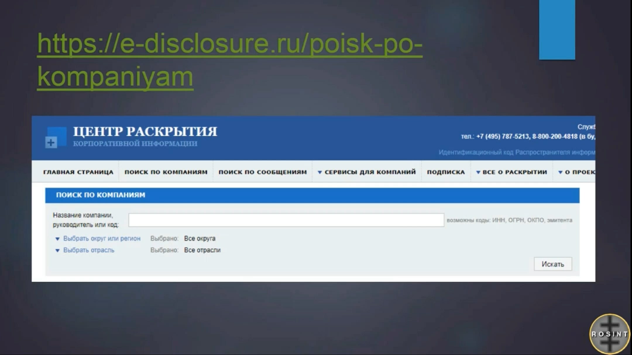Click the company name search input field
632x355 pixels.
(286, 220)
